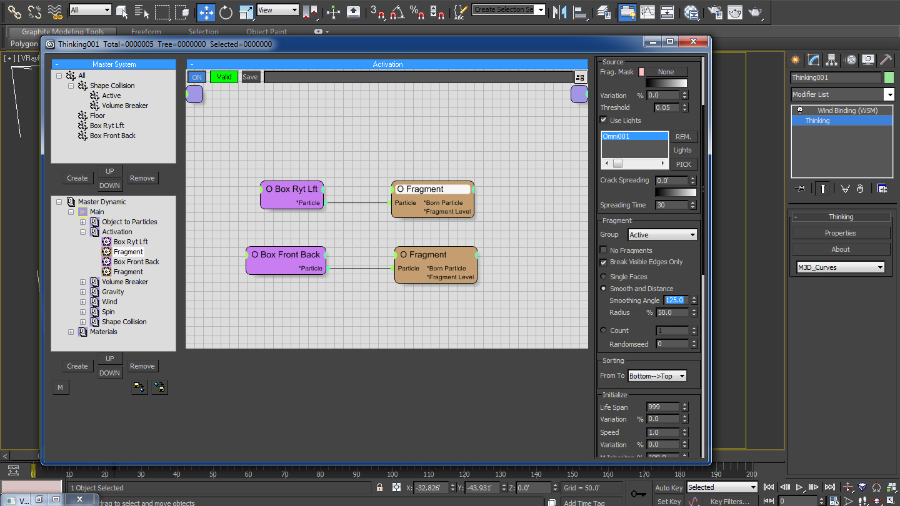Open the Key Filters button

[x=729, y=502]
